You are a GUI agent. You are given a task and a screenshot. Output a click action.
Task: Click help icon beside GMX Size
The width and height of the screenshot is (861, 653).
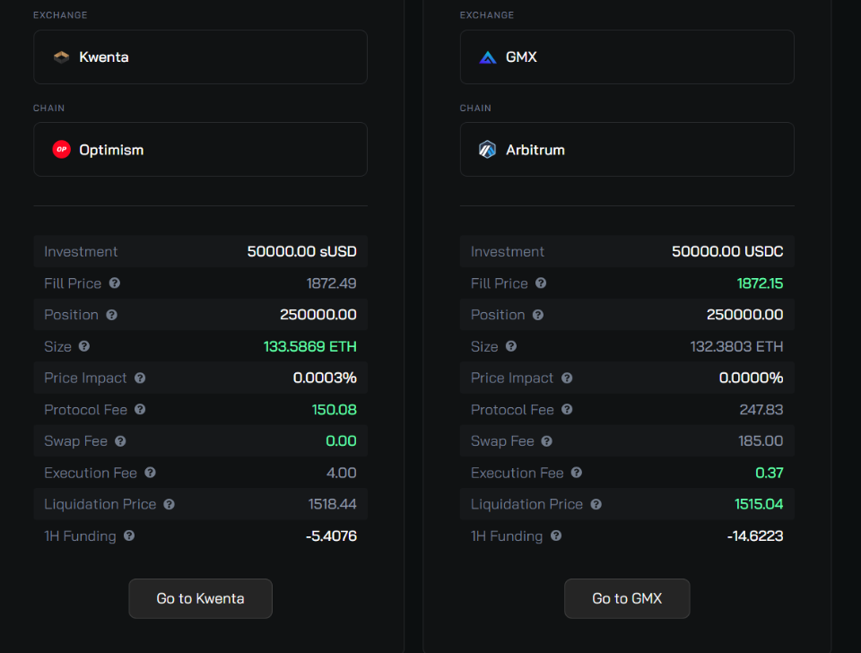511,346
